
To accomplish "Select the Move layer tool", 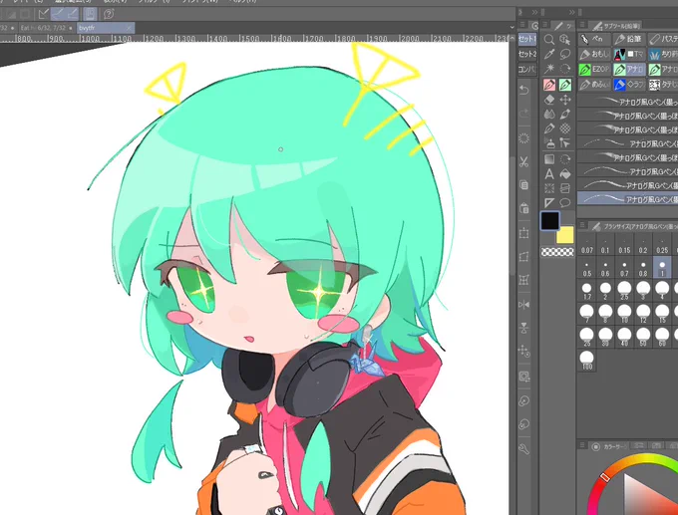I will pyautogui.click(x=564, y=100).
